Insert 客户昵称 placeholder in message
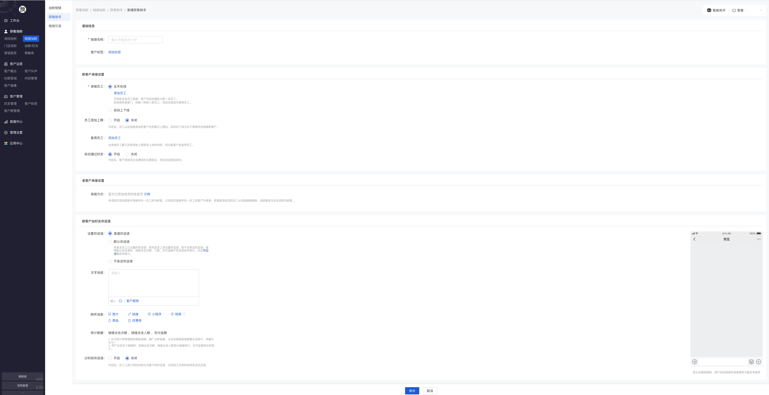Image resolution: width=769 pixels, height=395 pixels. point(133,301)
